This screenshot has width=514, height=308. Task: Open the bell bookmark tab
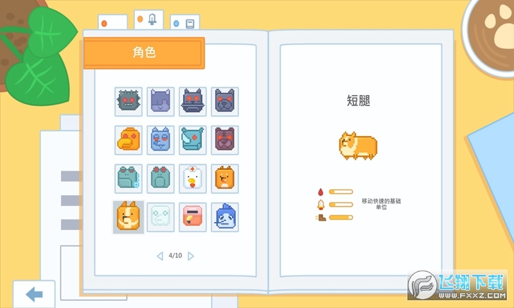(x=148, y=20)
